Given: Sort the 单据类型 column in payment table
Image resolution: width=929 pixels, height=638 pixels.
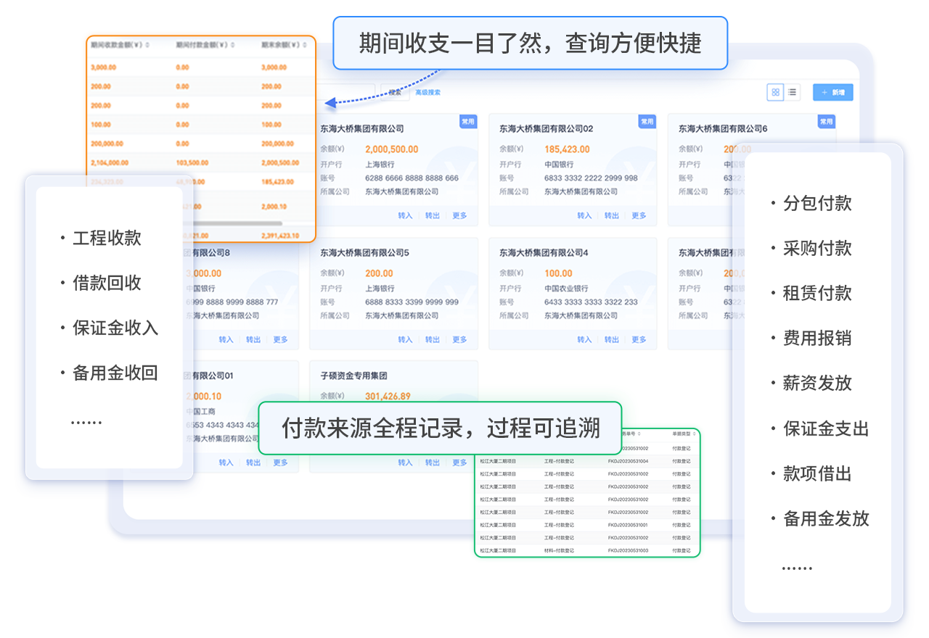Looking at the screenshot, I should [x=695, y=434].
